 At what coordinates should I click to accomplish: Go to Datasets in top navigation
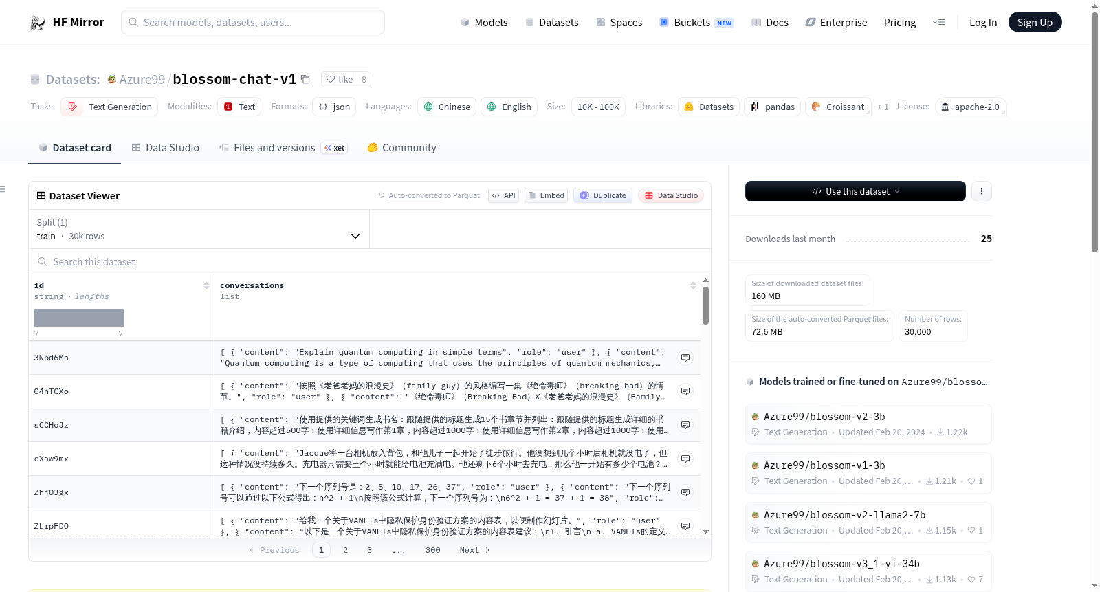552,22
